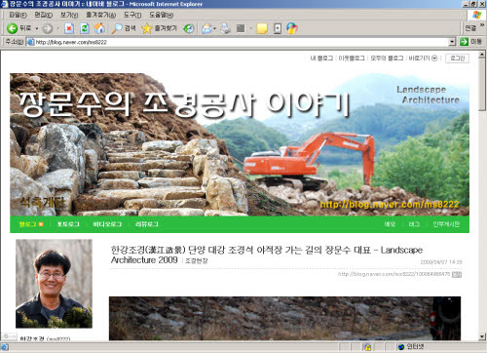Select 비디오로그 tab in green bar
Viewport: 487px width, 353px height.
(x=107, y=224)
